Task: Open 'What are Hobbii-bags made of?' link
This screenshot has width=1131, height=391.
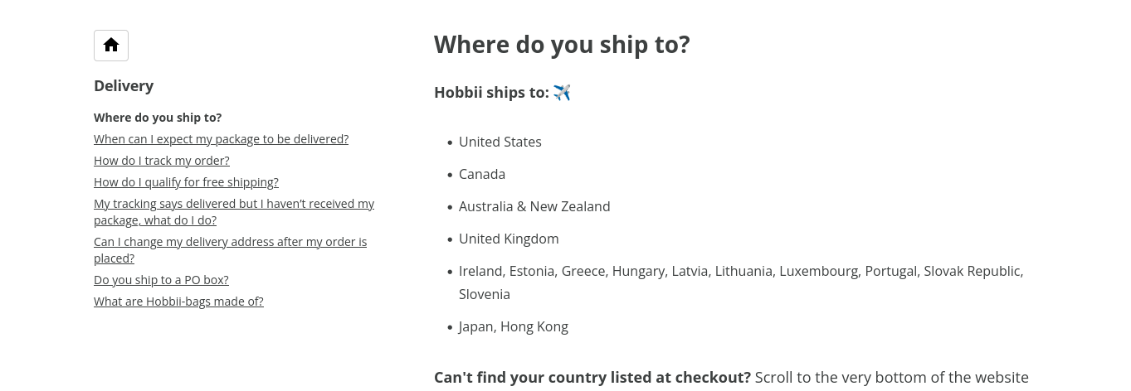Action: pyautogui.click(x=178, y=302)
